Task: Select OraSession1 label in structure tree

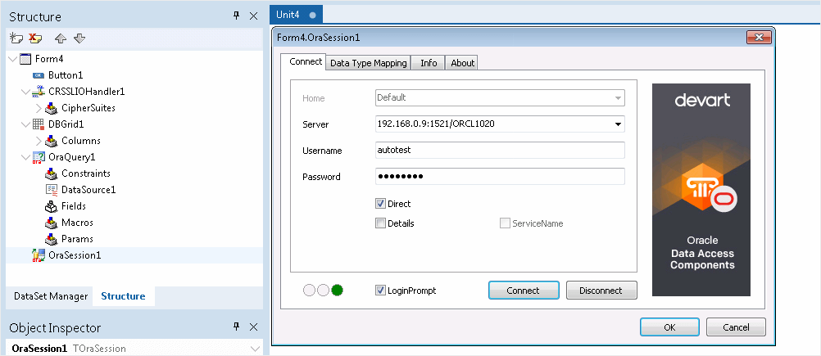Action: click(x=75, y=255)
